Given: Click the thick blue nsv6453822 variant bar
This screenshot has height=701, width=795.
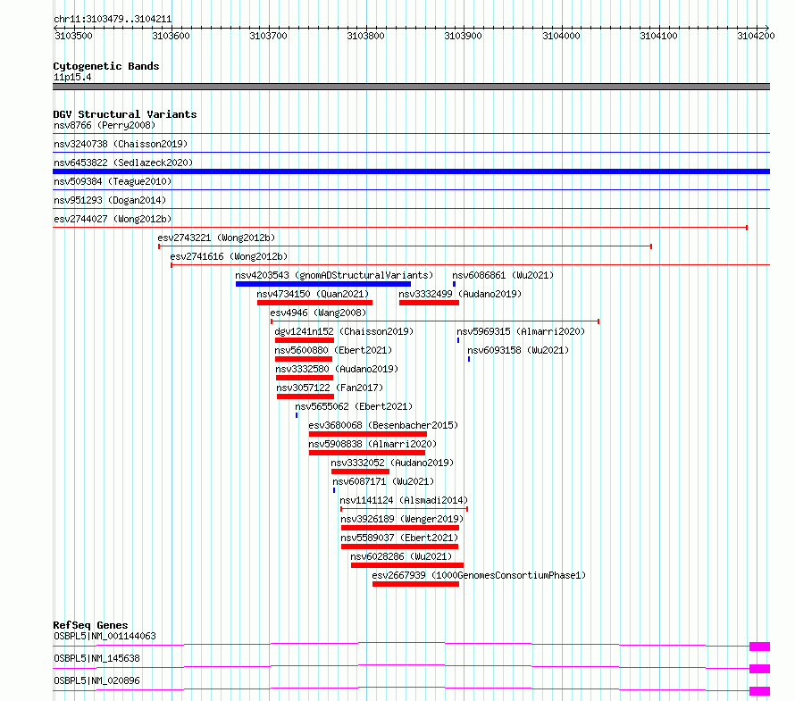Looking at the screenshot, I should point(411,171).
